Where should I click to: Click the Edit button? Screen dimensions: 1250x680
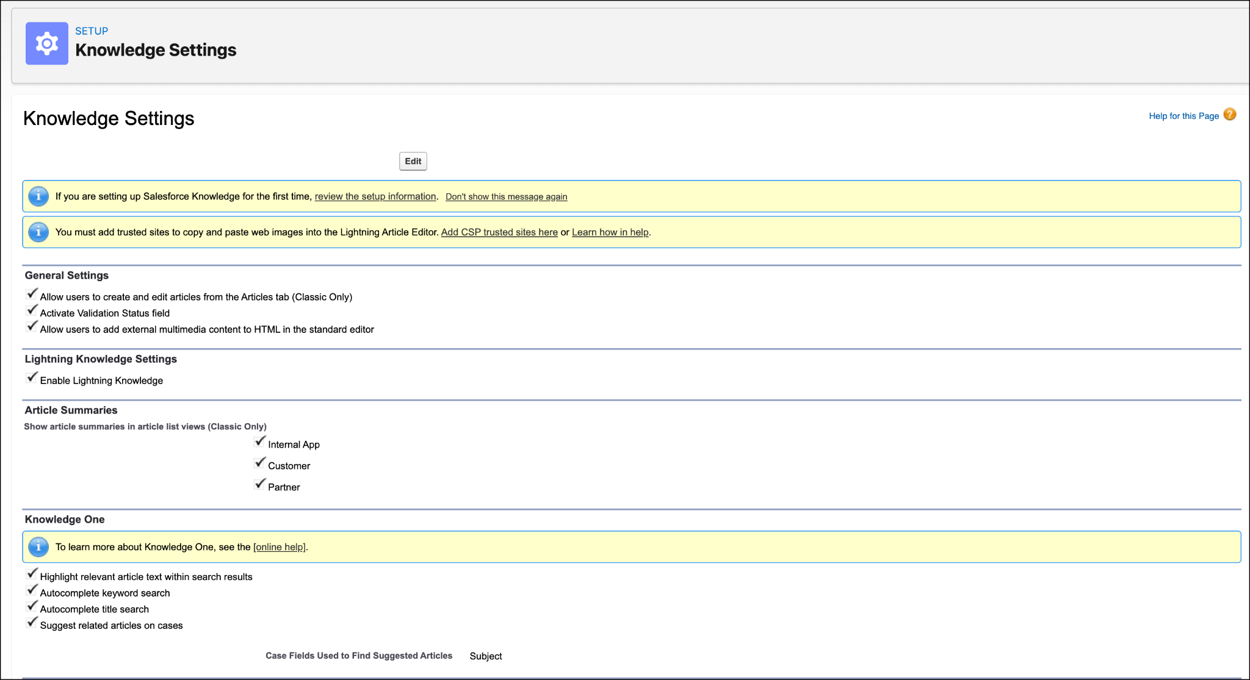click(x=413, y=161)
